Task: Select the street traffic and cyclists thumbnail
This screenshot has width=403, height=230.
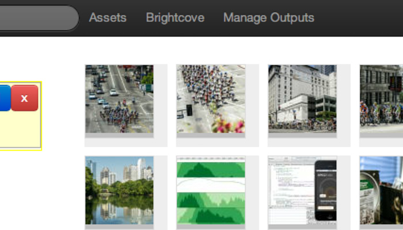Action: click(x=119, y=99)
